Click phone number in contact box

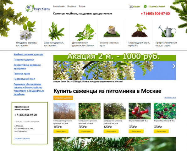click(x=26, y=115)
